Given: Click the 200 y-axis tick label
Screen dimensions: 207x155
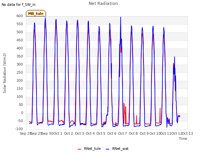Looking at the screenshot, I should [20, 80].
